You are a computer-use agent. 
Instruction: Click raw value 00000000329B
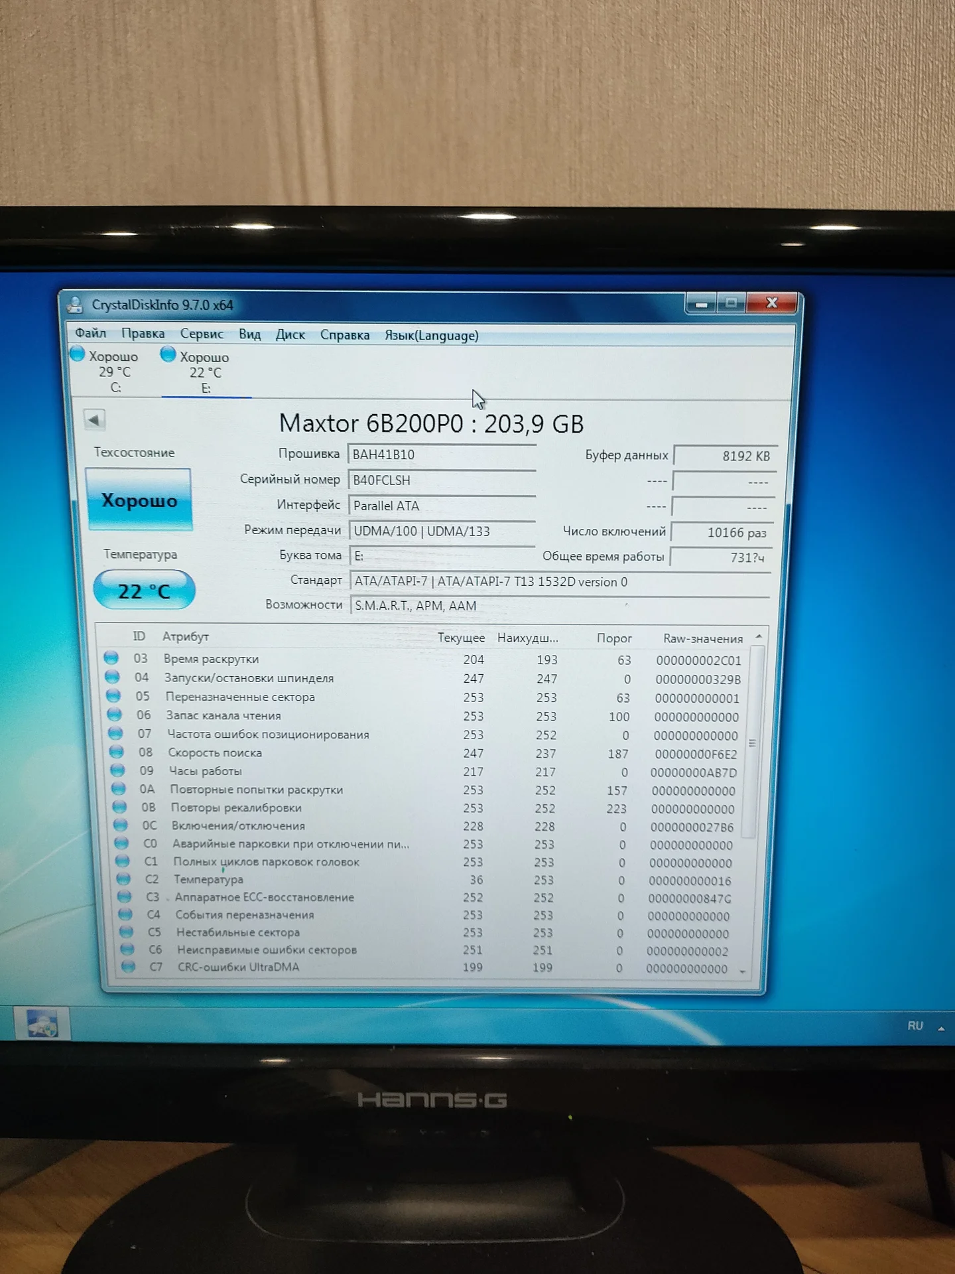pos(698,679)
